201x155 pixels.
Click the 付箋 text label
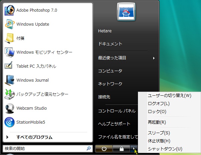[20, 38]
